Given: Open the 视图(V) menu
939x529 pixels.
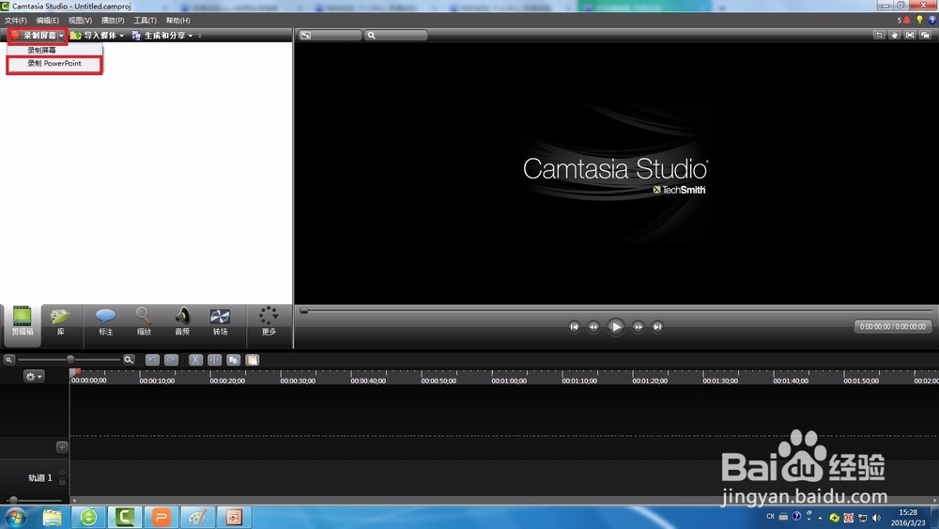Looking at the screenshot, I should click(80, 21).
